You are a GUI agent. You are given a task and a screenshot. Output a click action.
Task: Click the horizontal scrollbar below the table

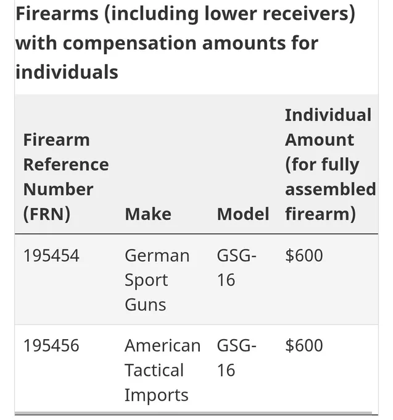click(x=193, y=413)
